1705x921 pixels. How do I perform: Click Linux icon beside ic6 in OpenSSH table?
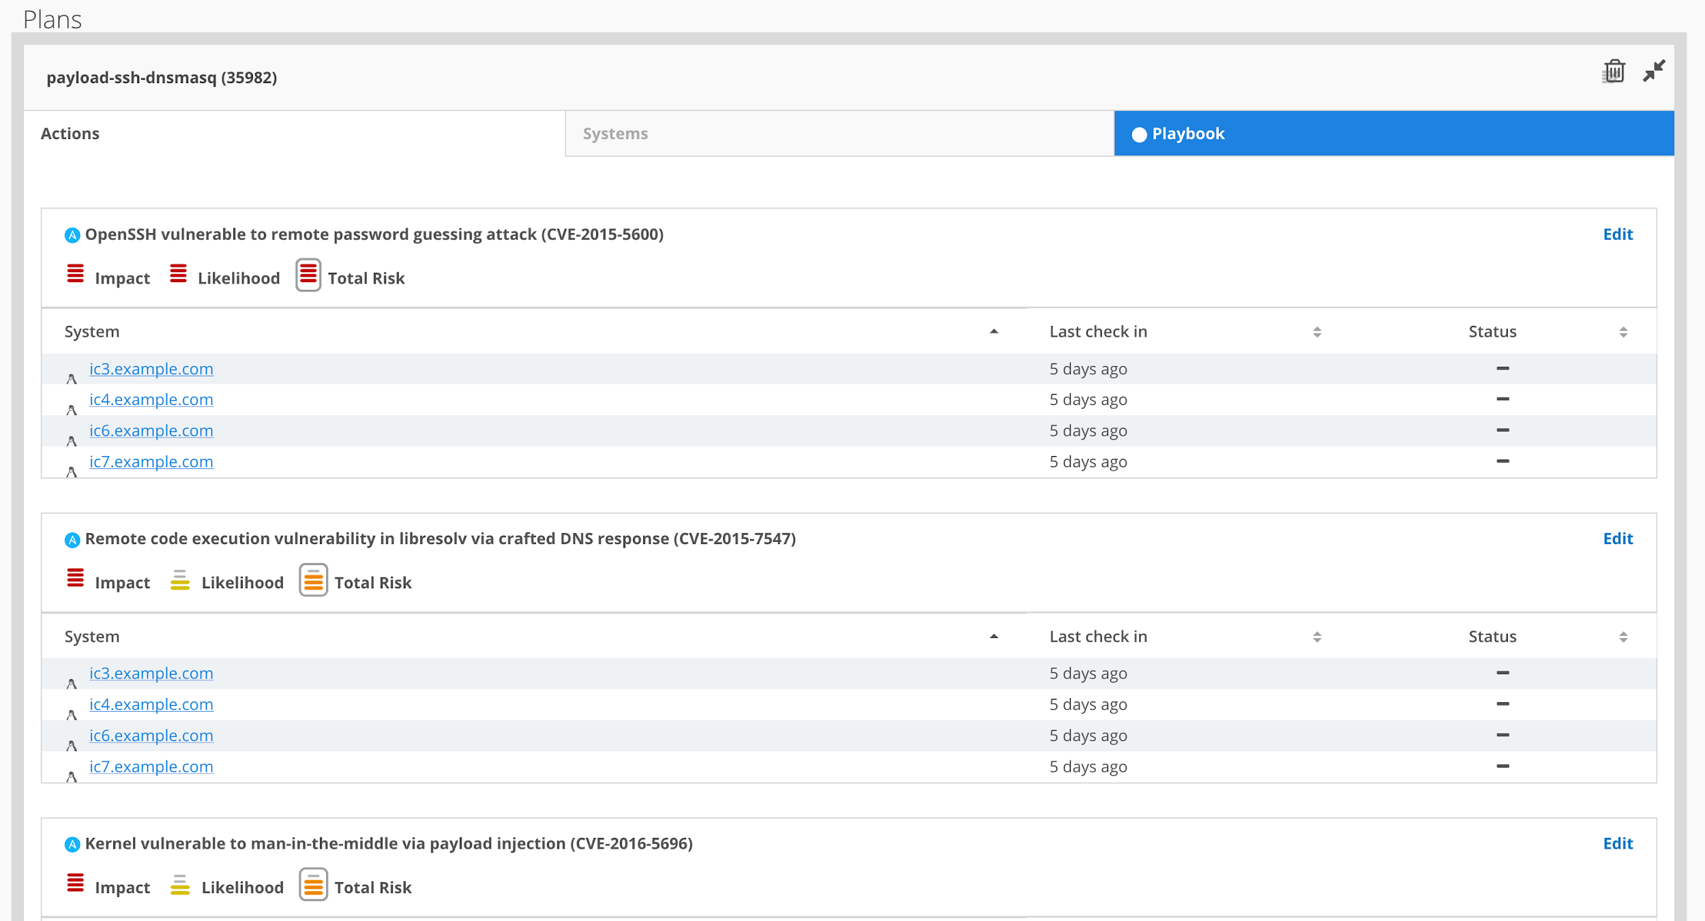click(72, 441)
